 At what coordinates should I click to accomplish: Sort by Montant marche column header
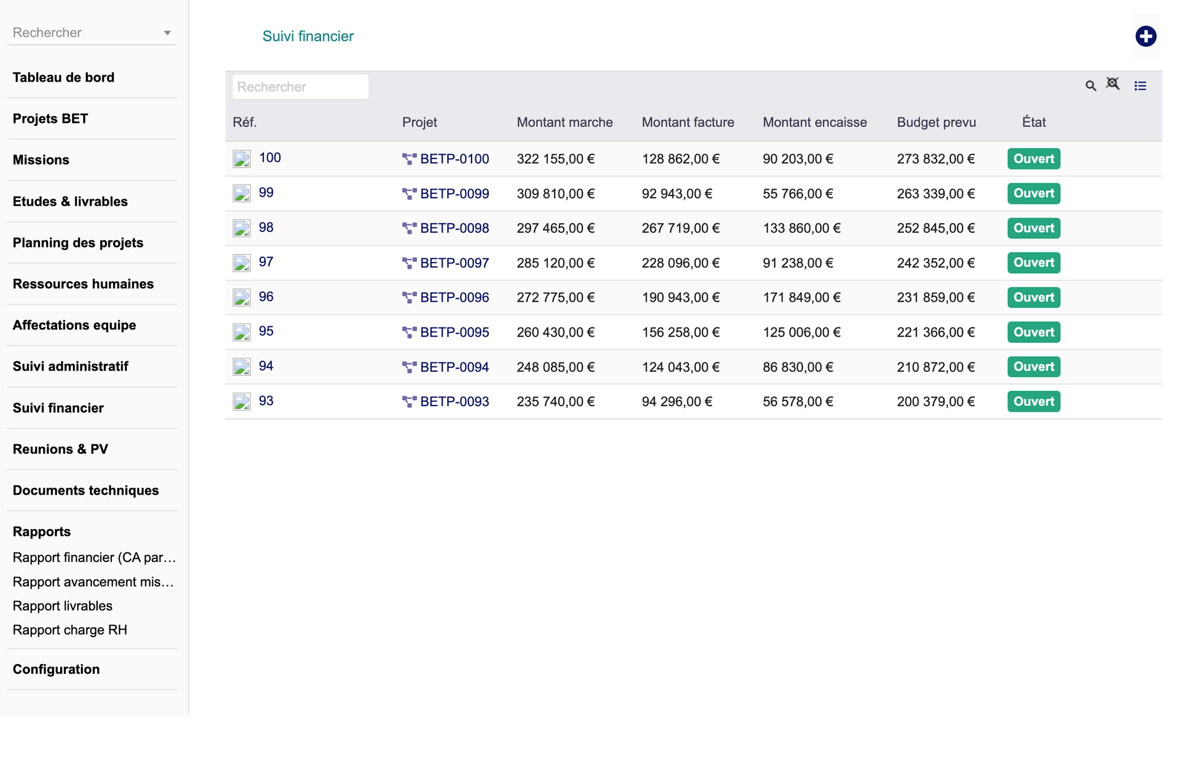(x=564, y=122)
